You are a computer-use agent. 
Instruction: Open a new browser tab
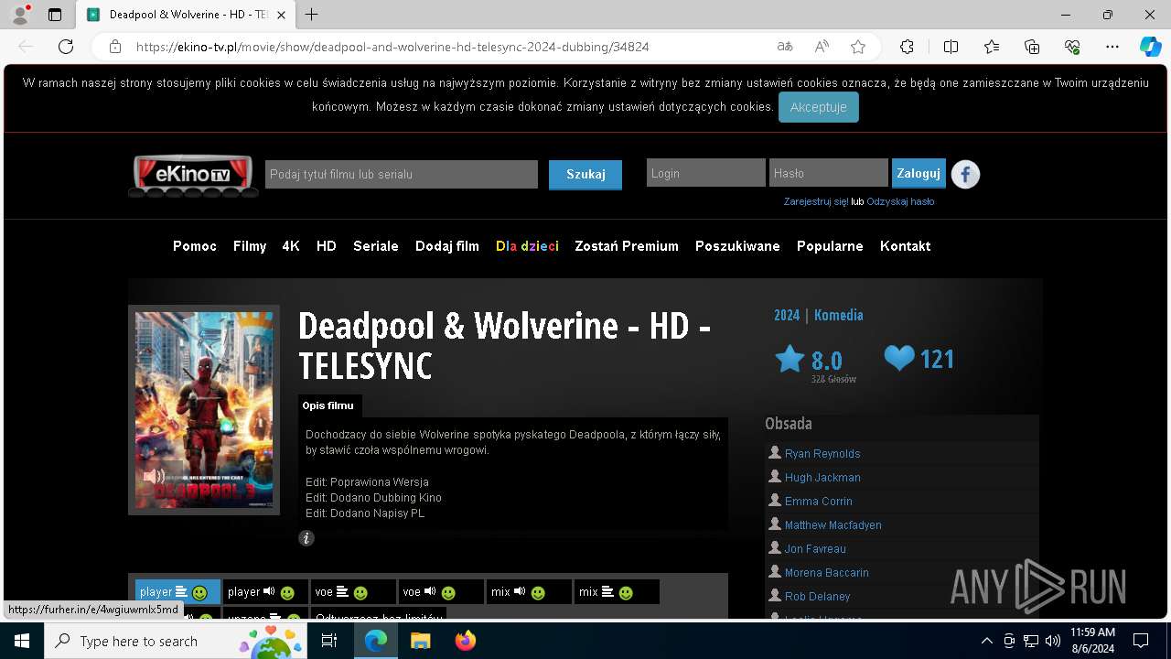(x=312, y=15)
